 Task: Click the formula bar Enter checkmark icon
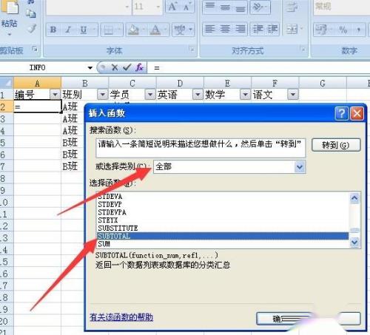coord(127,67)
